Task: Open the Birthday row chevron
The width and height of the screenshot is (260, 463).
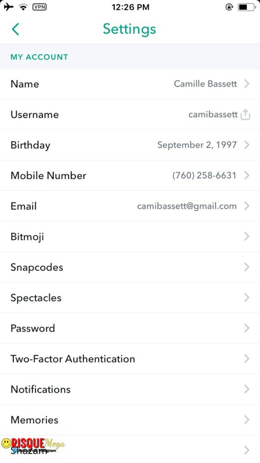Action: click(247, 145)
